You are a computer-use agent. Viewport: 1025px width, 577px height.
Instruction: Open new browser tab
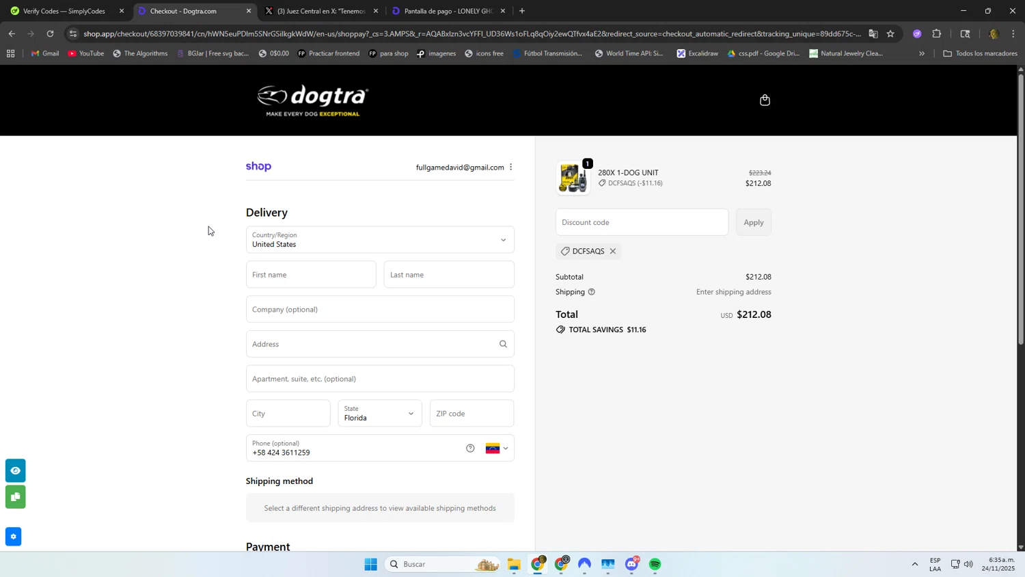[x=522, y=11]
